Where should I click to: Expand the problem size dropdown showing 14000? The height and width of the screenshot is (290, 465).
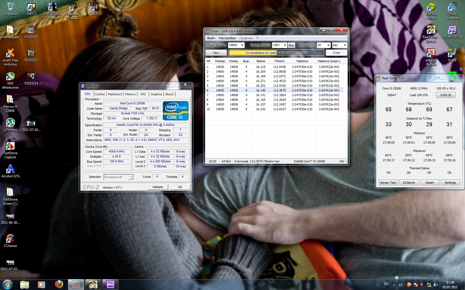click(x=242, y=45)
